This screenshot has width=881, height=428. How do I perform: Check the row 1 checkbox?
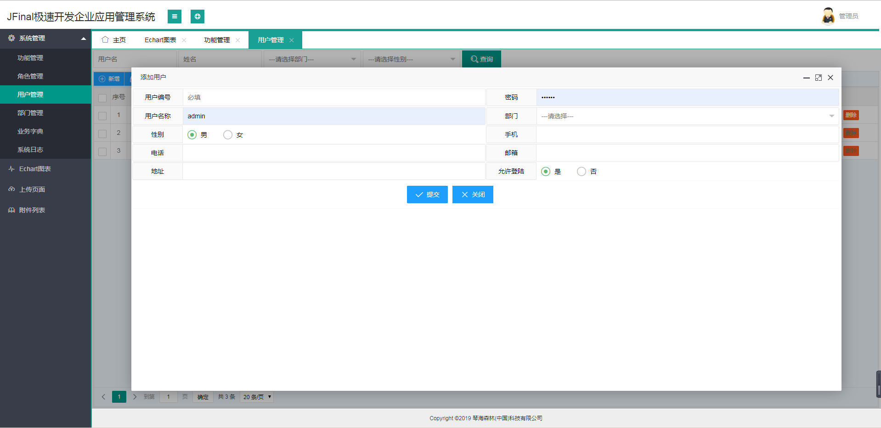pyautogui.click(x=102, y=116)
